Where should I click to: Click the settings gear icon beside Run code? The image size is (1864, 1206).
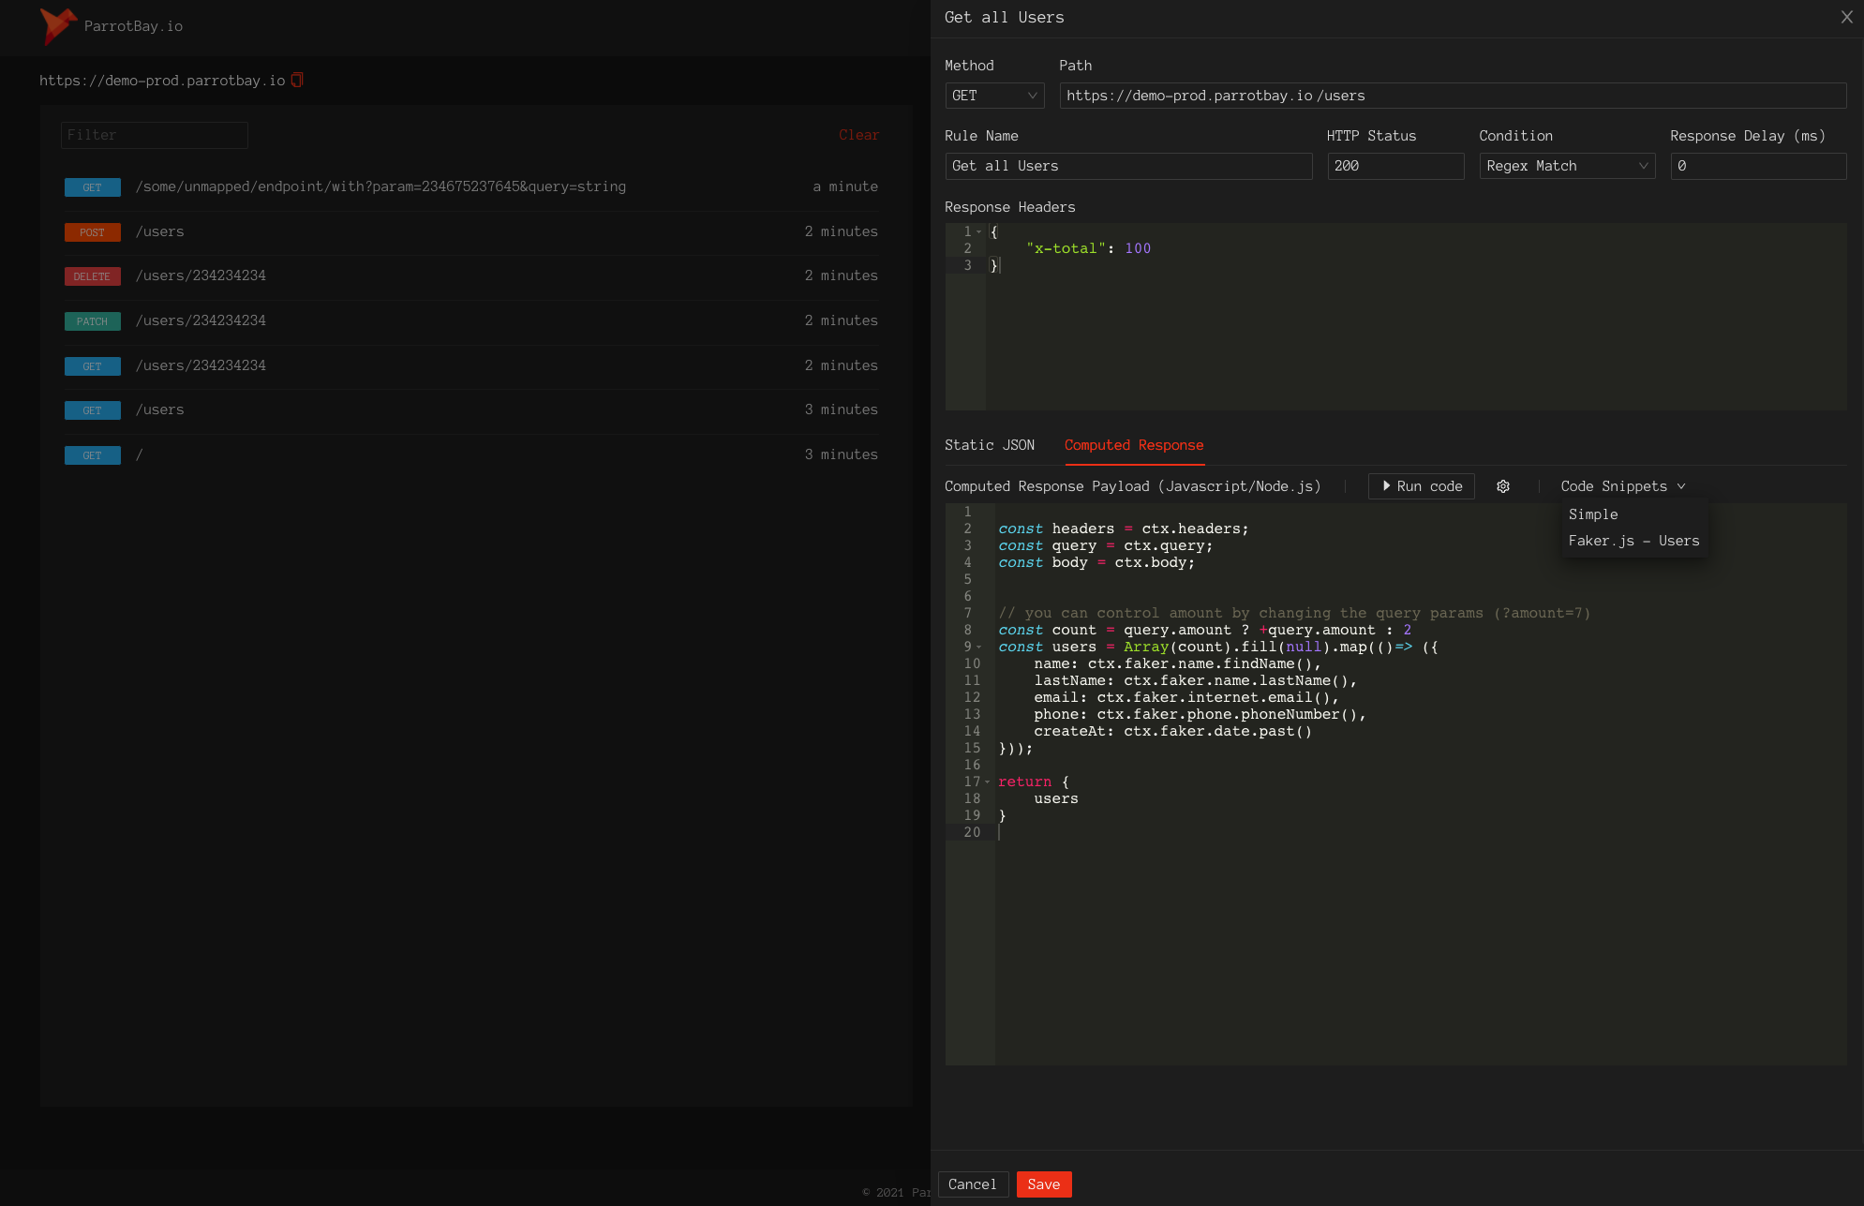click(x=1503, y=486)
